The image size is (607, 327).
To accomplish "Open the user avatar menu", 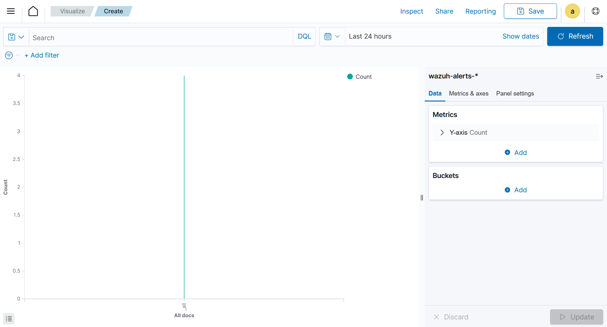I will pos(572,11).
